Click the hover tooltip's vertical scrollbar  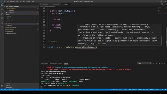tap(162, 41)
